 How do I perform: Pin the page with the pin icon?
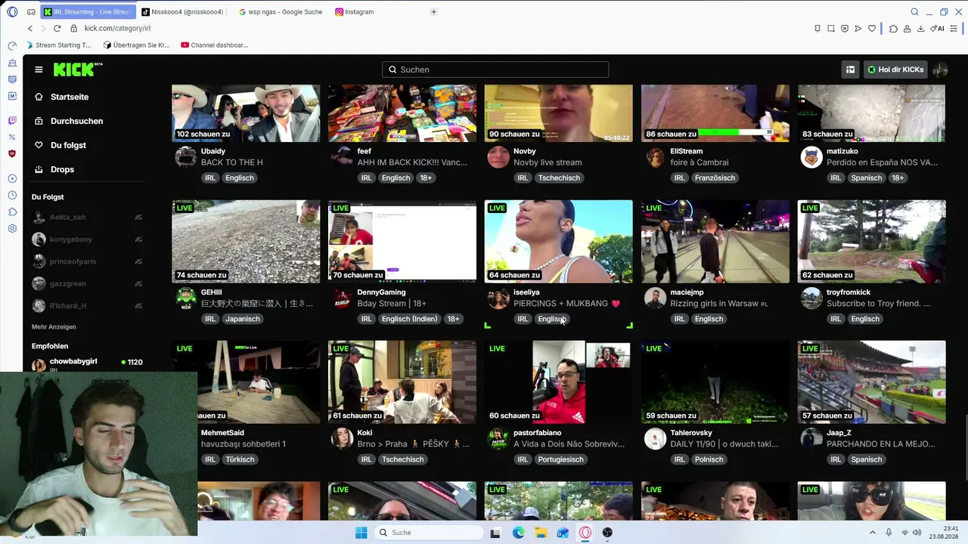click(x=818, y=29)
